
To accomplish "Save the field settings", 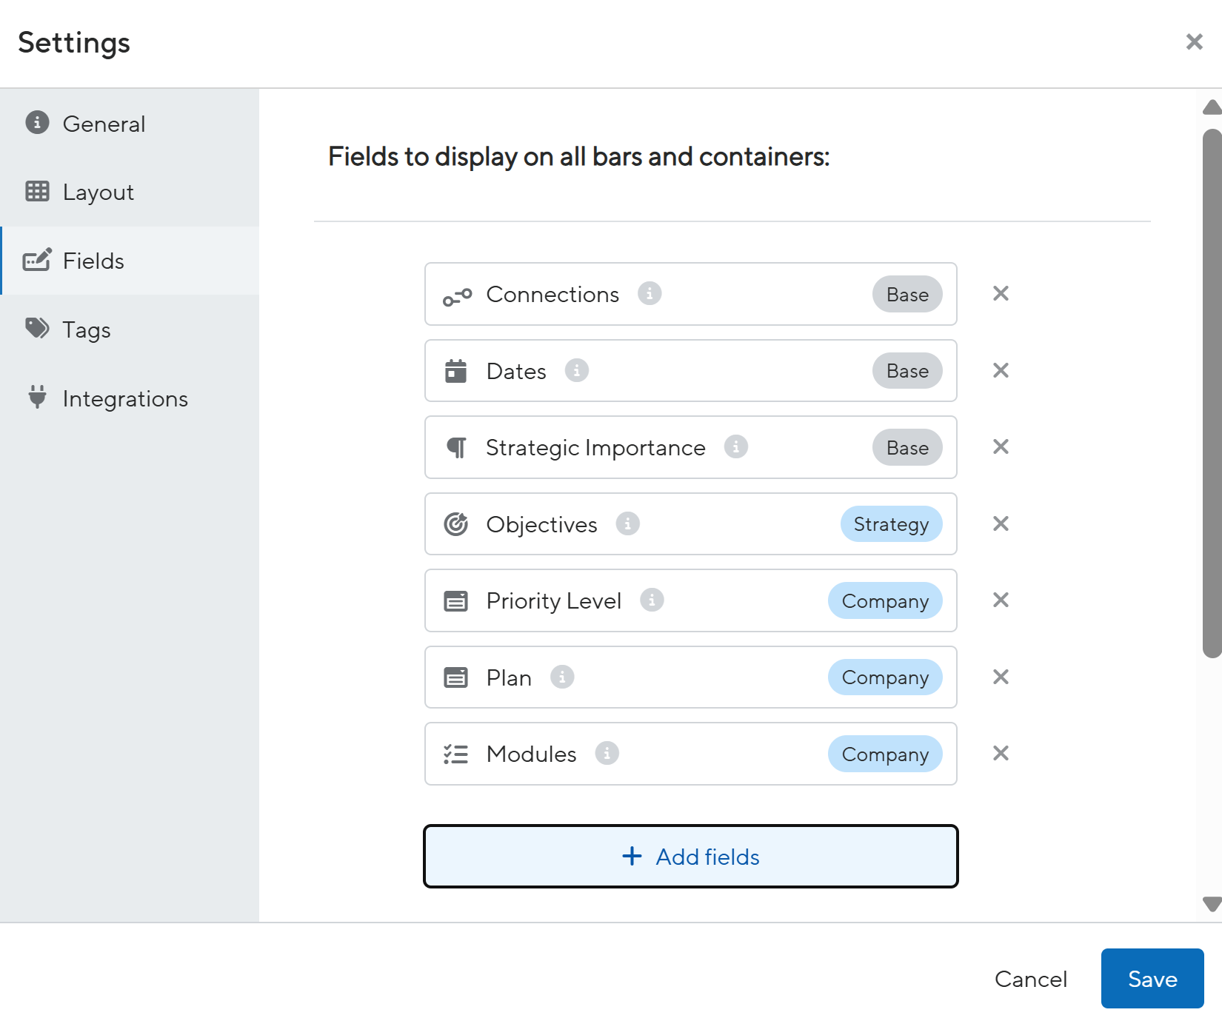I will (1152, 978).
